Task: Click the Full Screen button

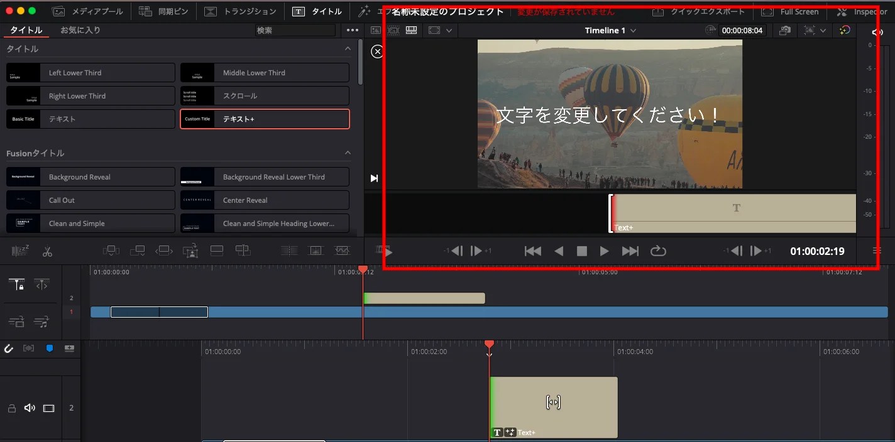Action: pyautogui.click(x=790, y=11)
